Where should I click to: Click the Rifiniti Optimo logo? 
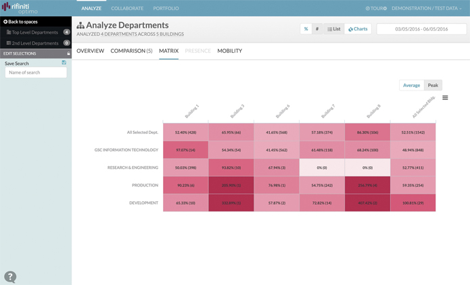click(x=20, y=8)
